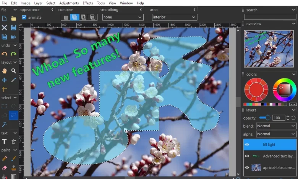
Task: Select the apricot-blossoms layer row
Action: click(270, 168)
